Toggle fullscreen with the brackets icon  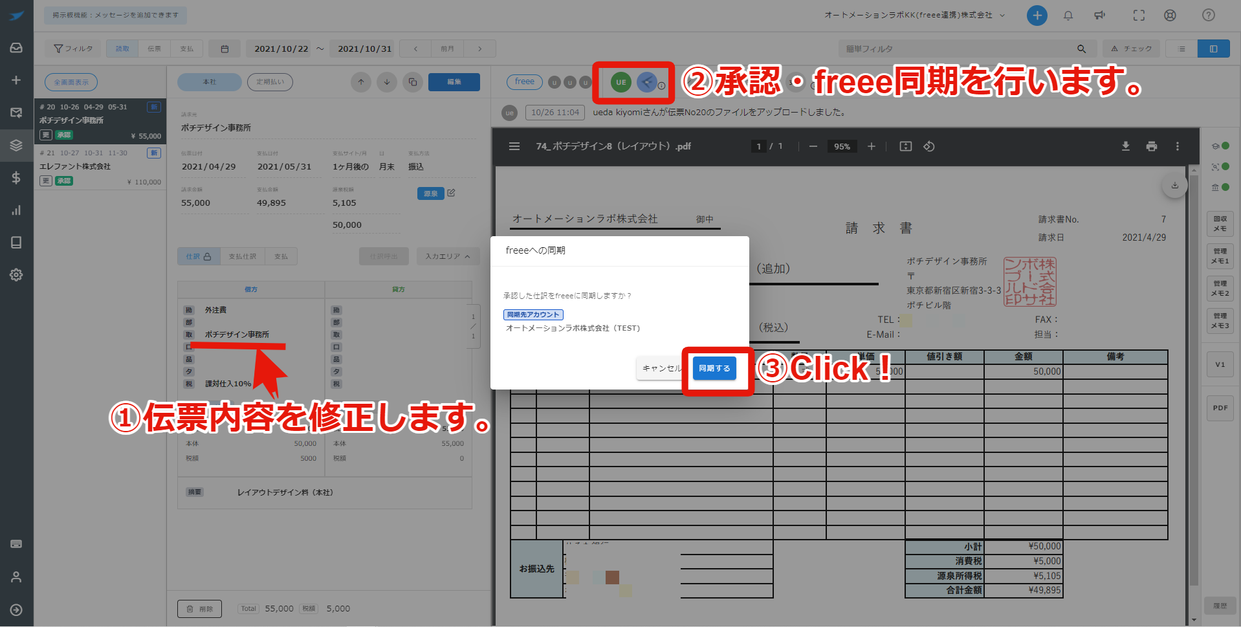point(1139,16)
